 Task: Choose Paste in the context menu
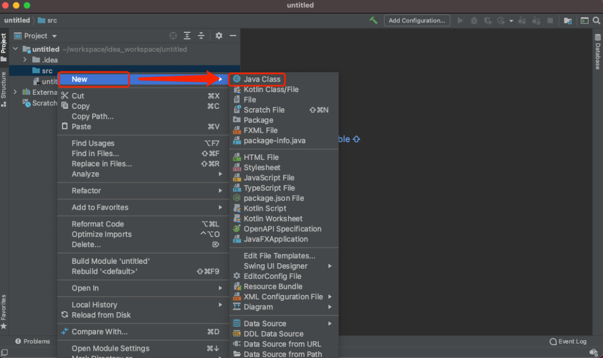click(x=143, y=127)
